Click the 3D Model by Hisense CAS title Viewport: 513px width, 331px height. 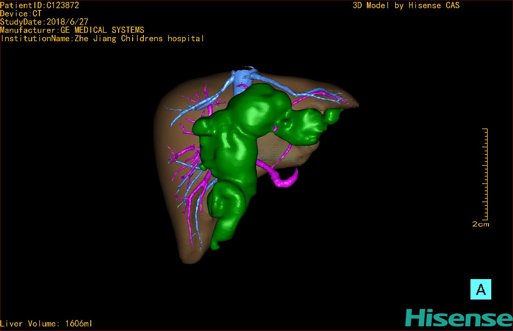pos(406,5)
